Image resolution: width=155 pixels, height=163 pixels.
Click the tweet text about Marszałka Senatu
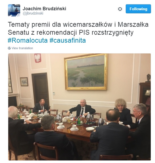coord(78,28)
